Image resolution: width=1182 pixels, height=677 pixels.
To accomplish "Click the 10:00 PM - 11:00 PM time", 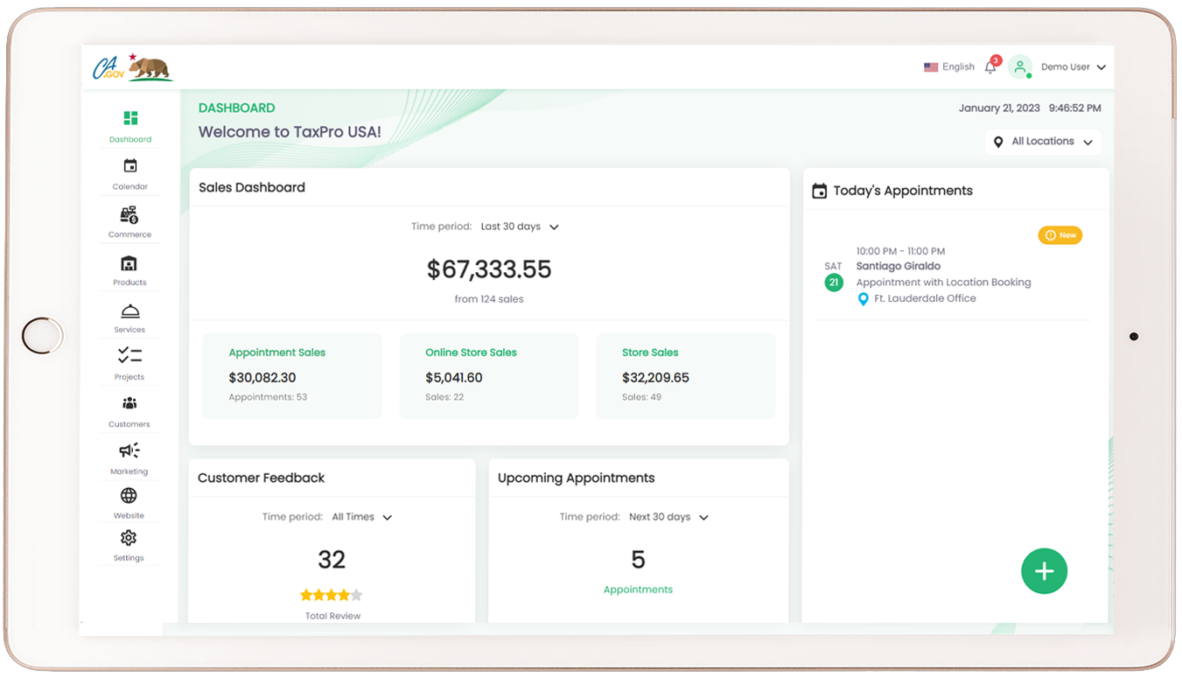I will [x=900, y=251].
